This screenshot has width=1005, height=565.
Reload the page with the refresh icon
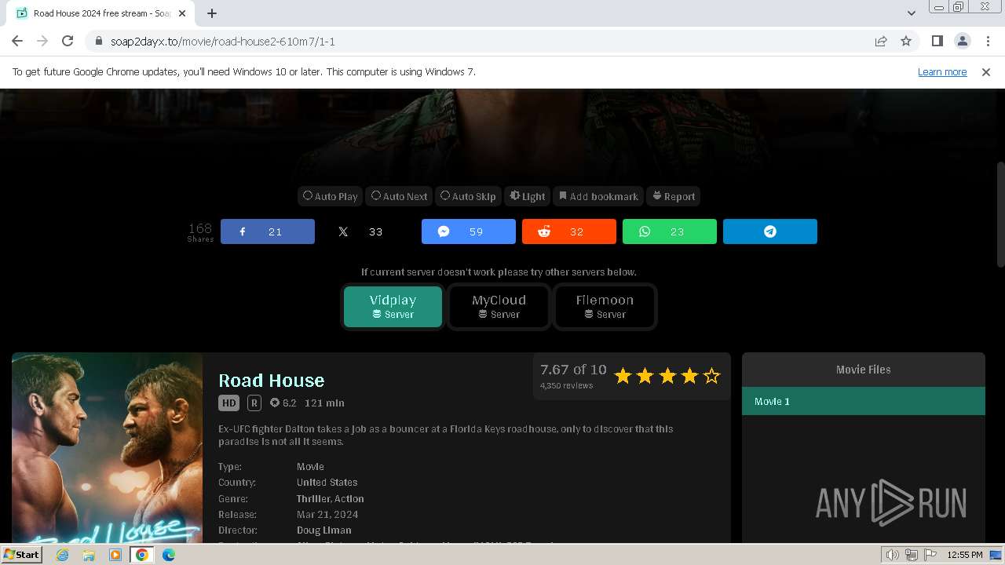pos(68,41)
